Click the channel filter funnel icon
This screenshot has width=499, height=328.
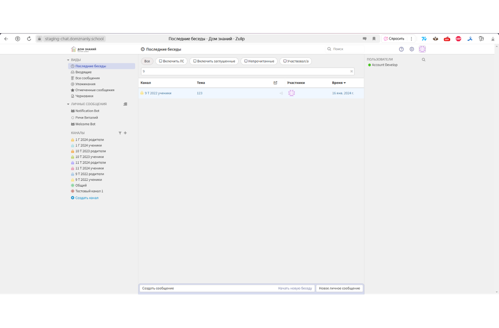(120, 133)
